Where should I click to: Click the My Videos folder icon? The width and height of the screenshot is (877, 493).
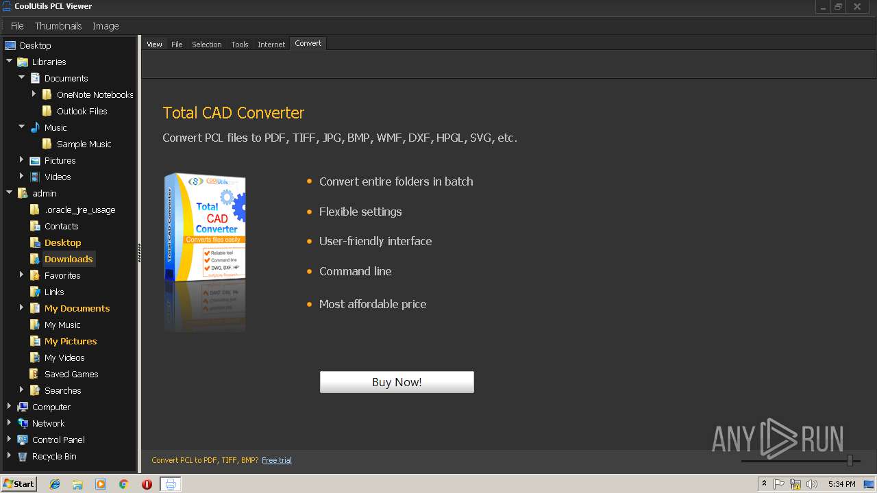[35, 357]
